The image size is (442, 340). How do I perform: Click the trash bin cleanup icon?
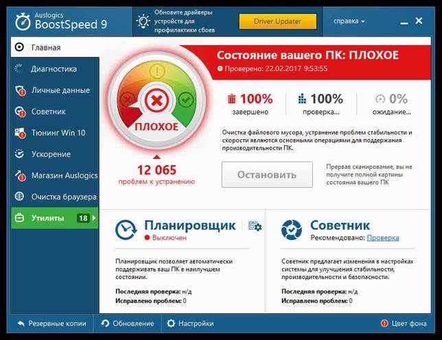231,99
